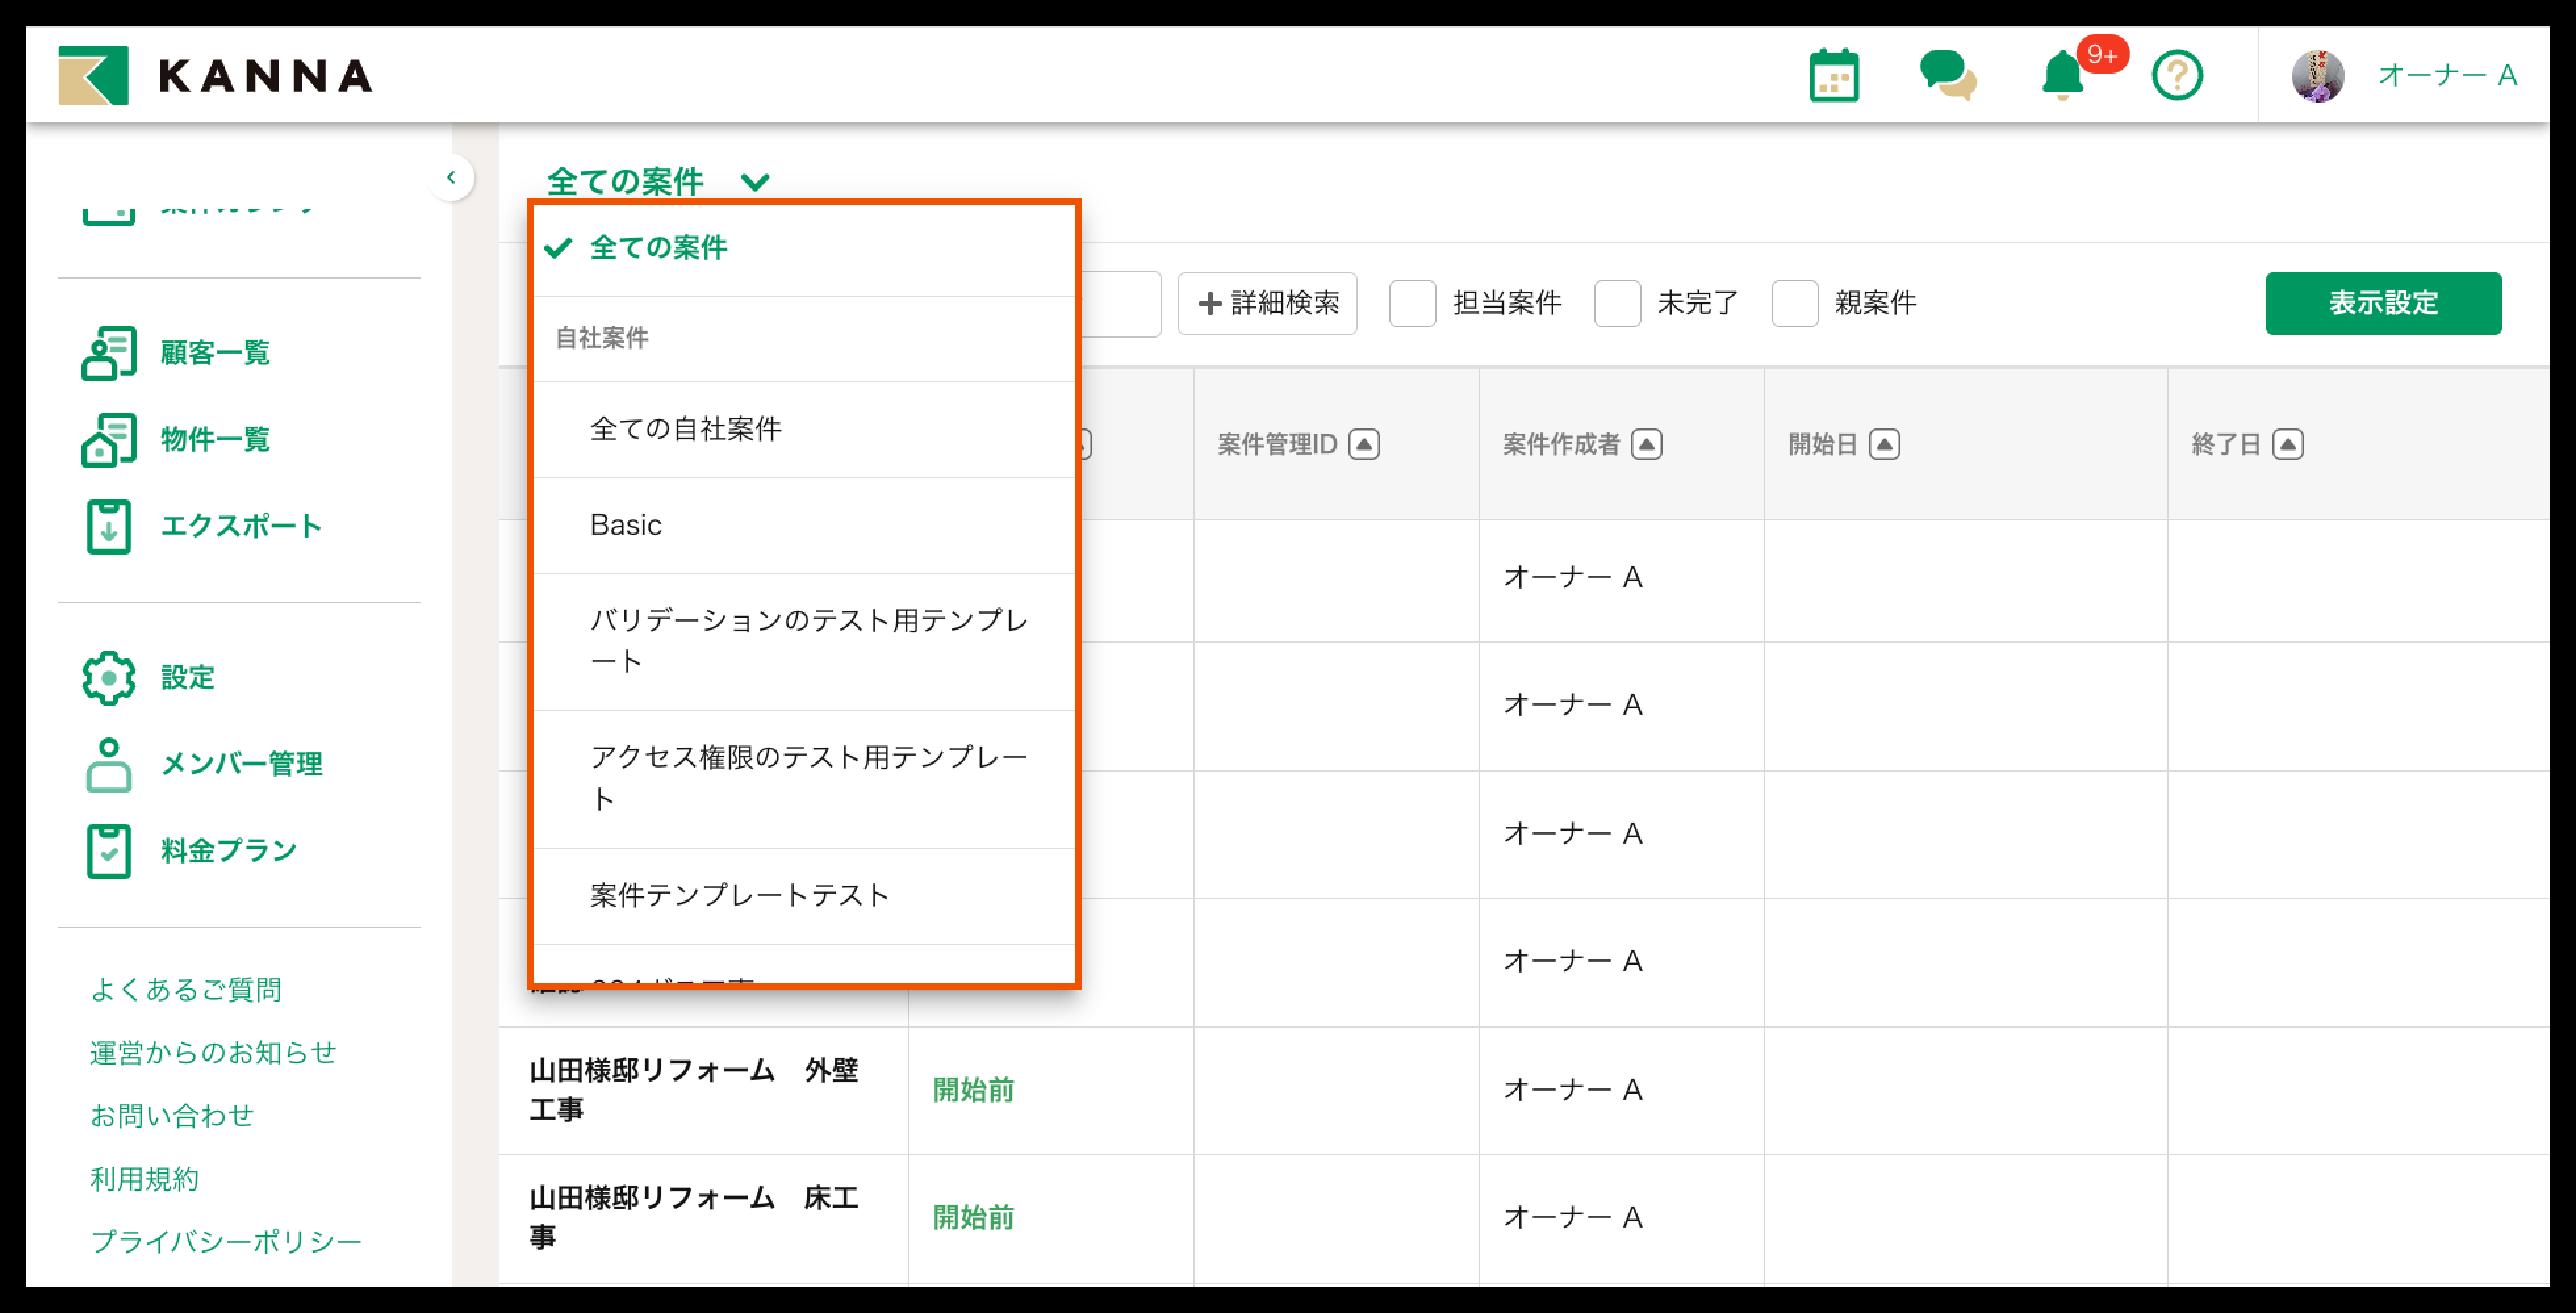Viewport: 2576px width, 1313px height.
Task: Click the メンバー管理 person icon
Action: point(108,765)
